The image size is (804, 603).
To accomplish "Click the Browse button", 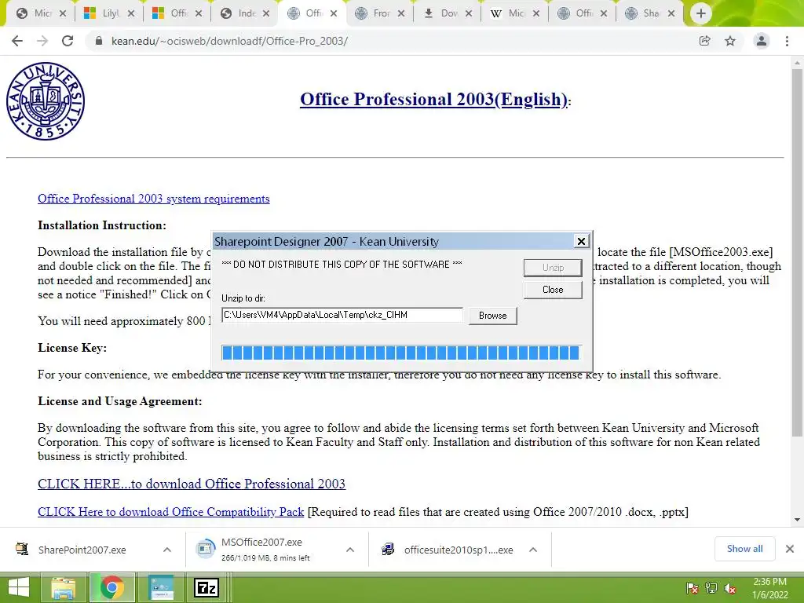I will tap(493, 316).
